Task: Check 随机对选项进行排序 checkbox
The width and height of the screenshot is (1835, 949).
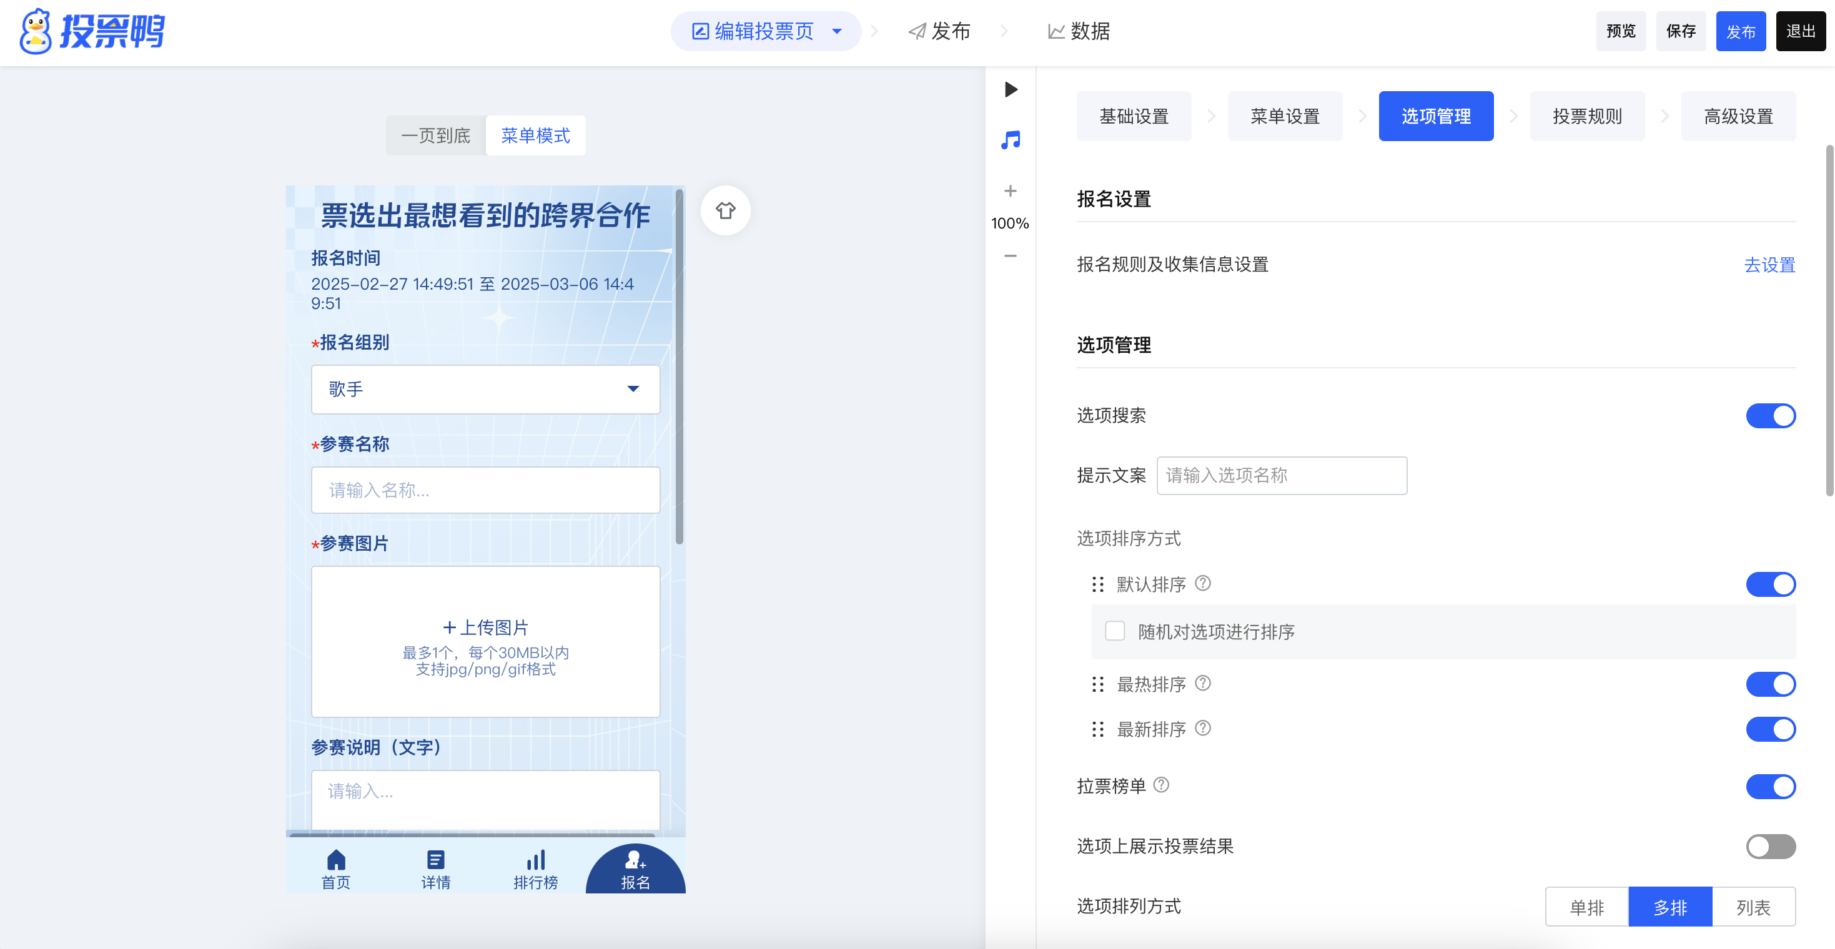Action: [1115, 631]
